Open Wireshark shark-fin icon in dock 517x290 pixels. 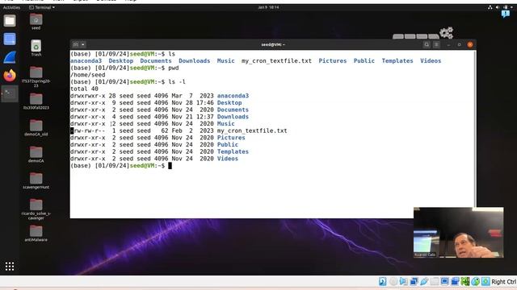click(10, 57)
